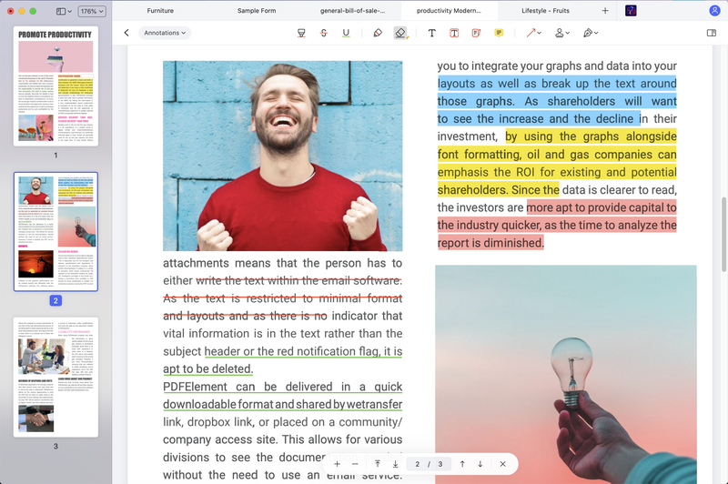728x484 pixels.
Task: Click the yellow highlighted 'font formatting' text
Action: coord(479,154)
